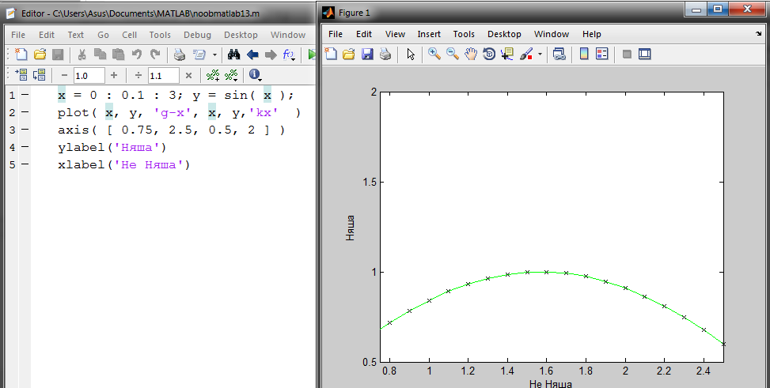Viewport: 770px width, 388px height.
Task: Click the line 2 breakpoint dash
Action: (x=25, y=113)
